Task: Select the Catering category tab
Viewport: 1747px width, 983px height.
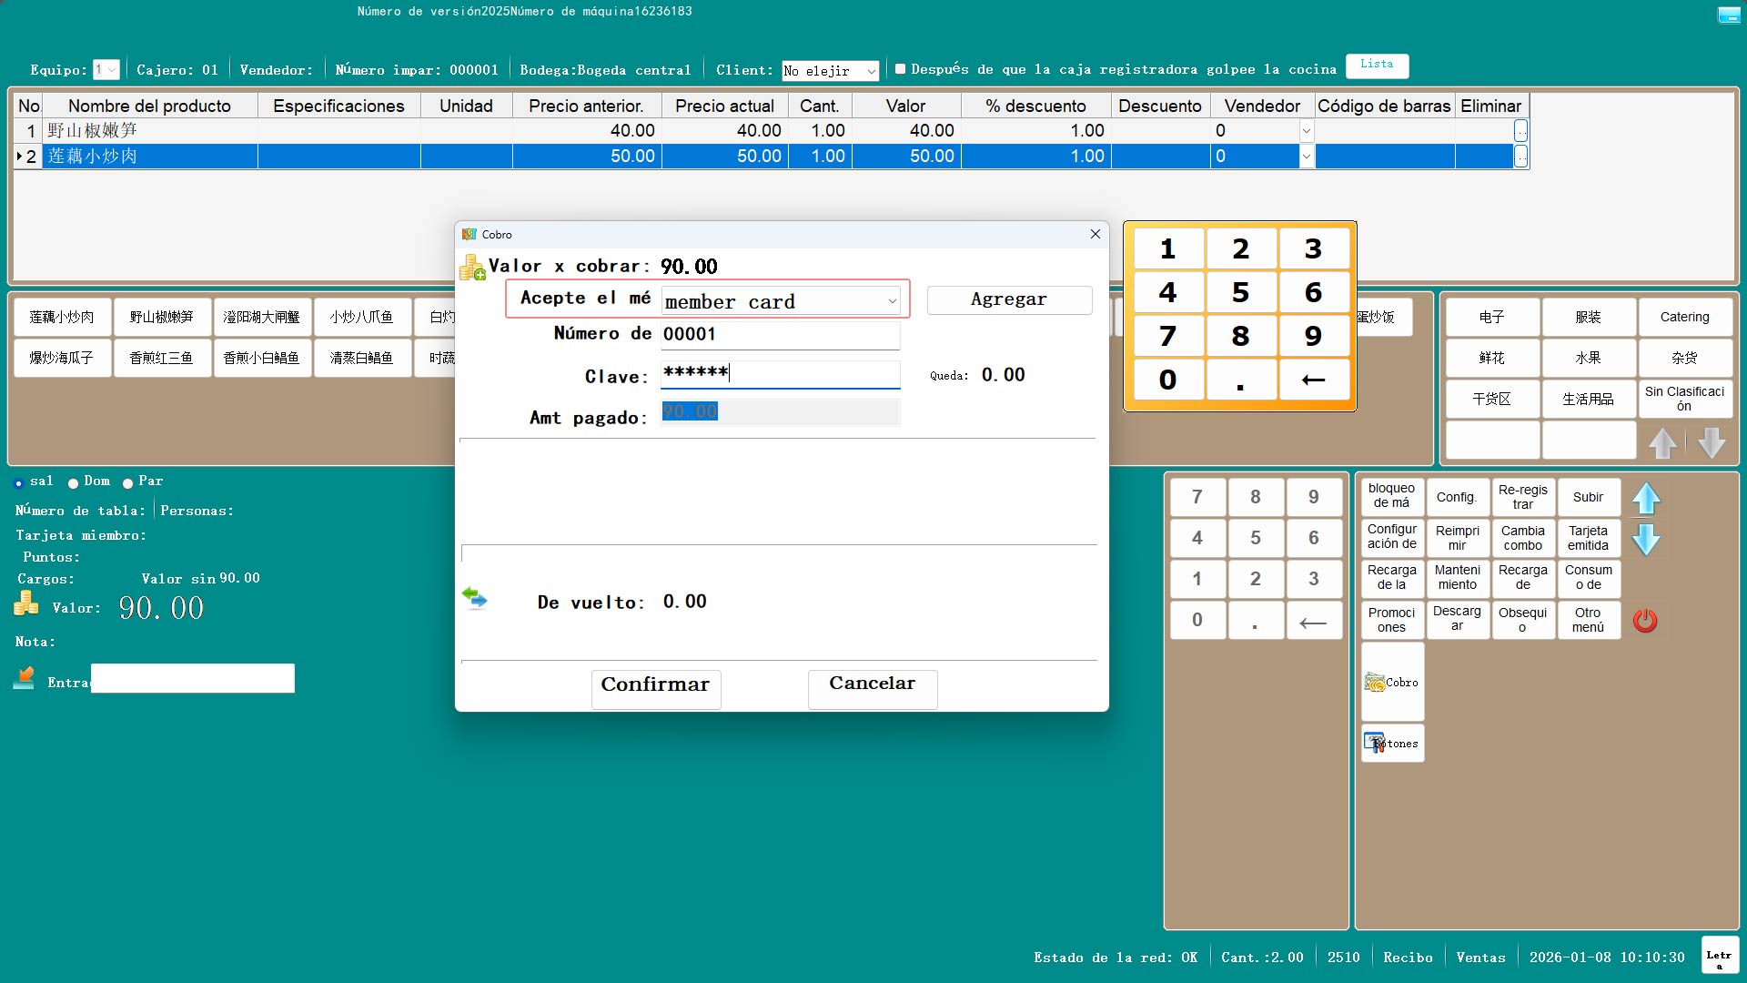Action: click(x=1684, y=317)
